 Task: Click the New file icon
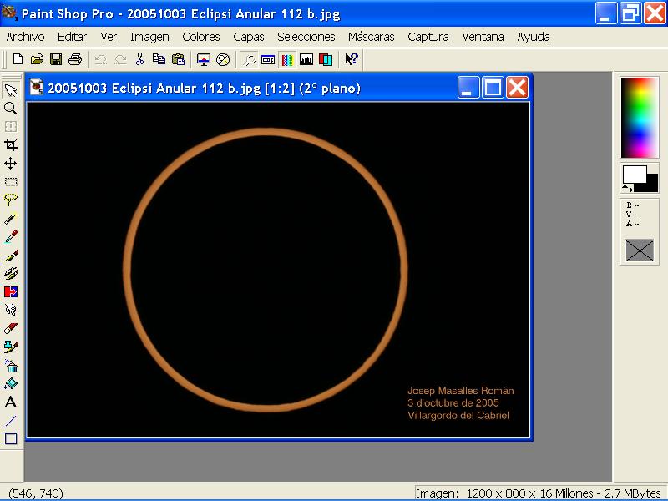point(18,59)
